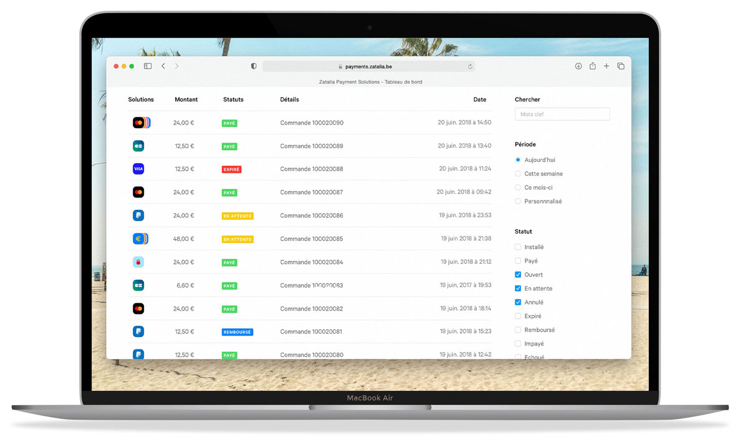Open a new tab with the plus icon
The width and height of the screenshot is (748, 447).
coord(607,66)
